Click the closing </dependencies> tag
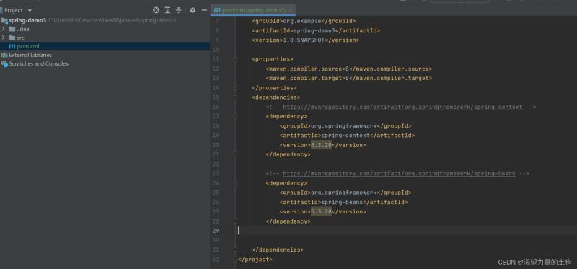The height and width of the screenshot is (269, 577). [278, 250]
